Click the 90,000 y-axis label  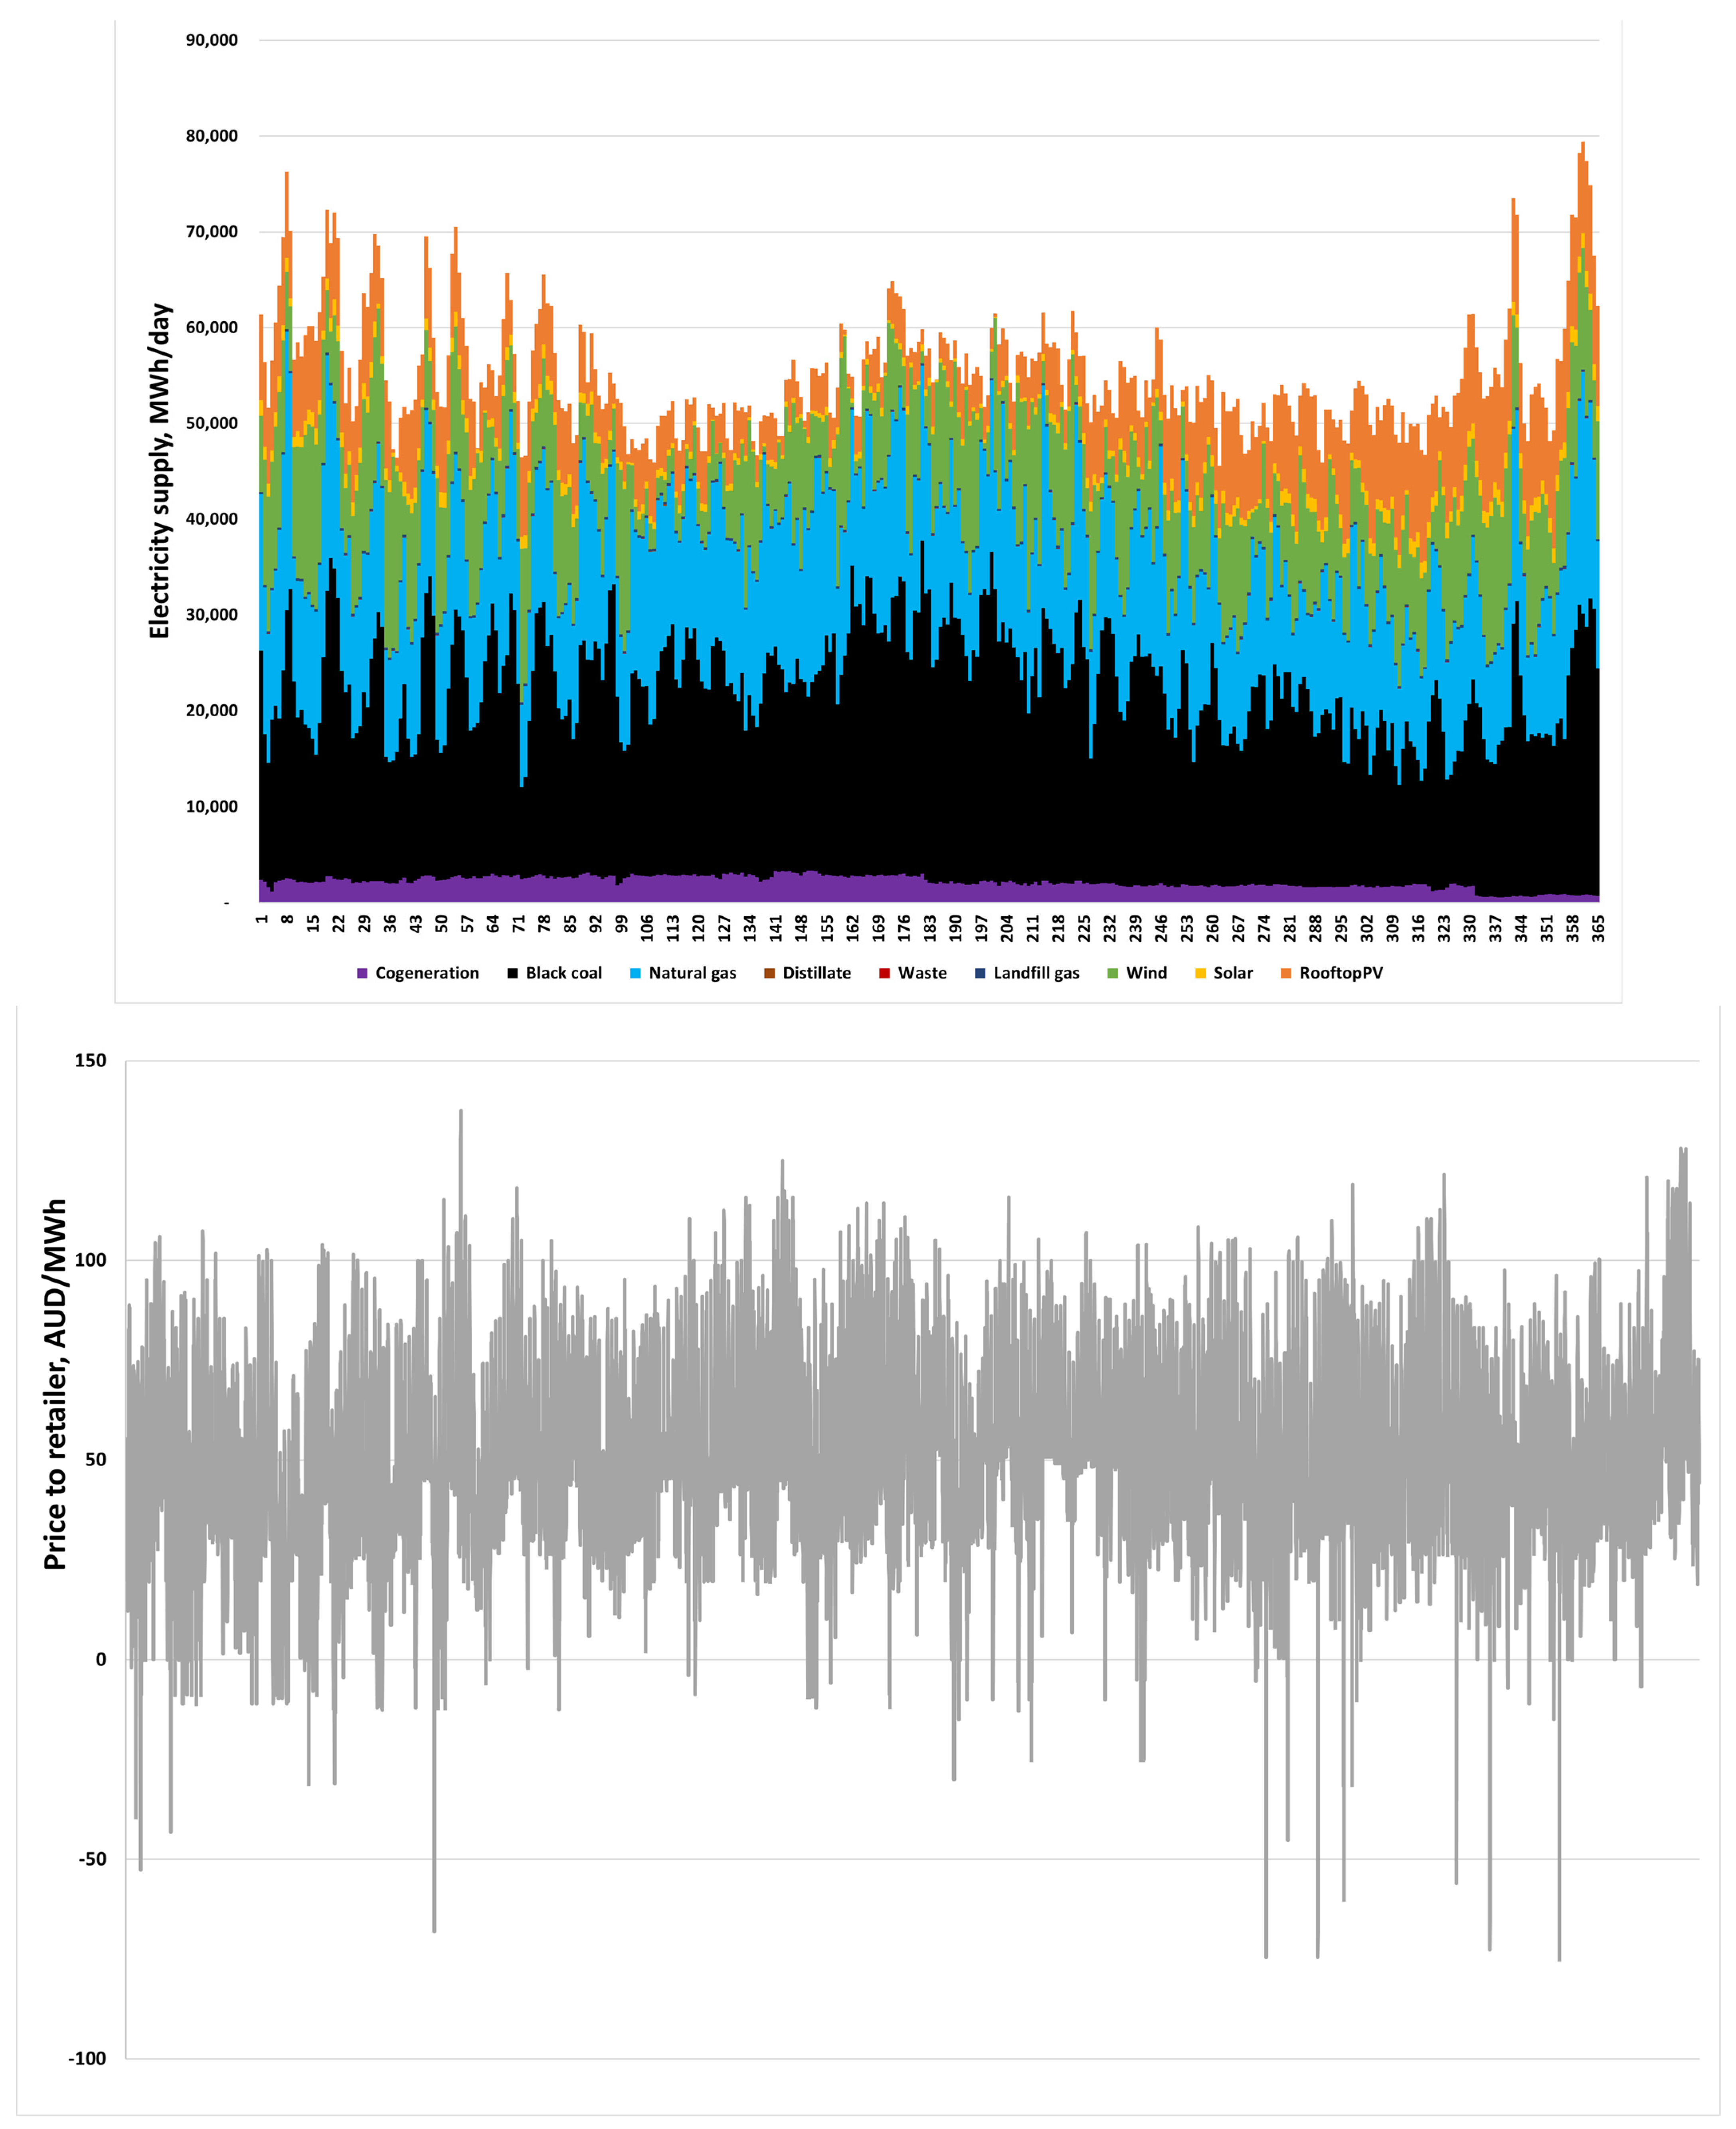point(212,40)
